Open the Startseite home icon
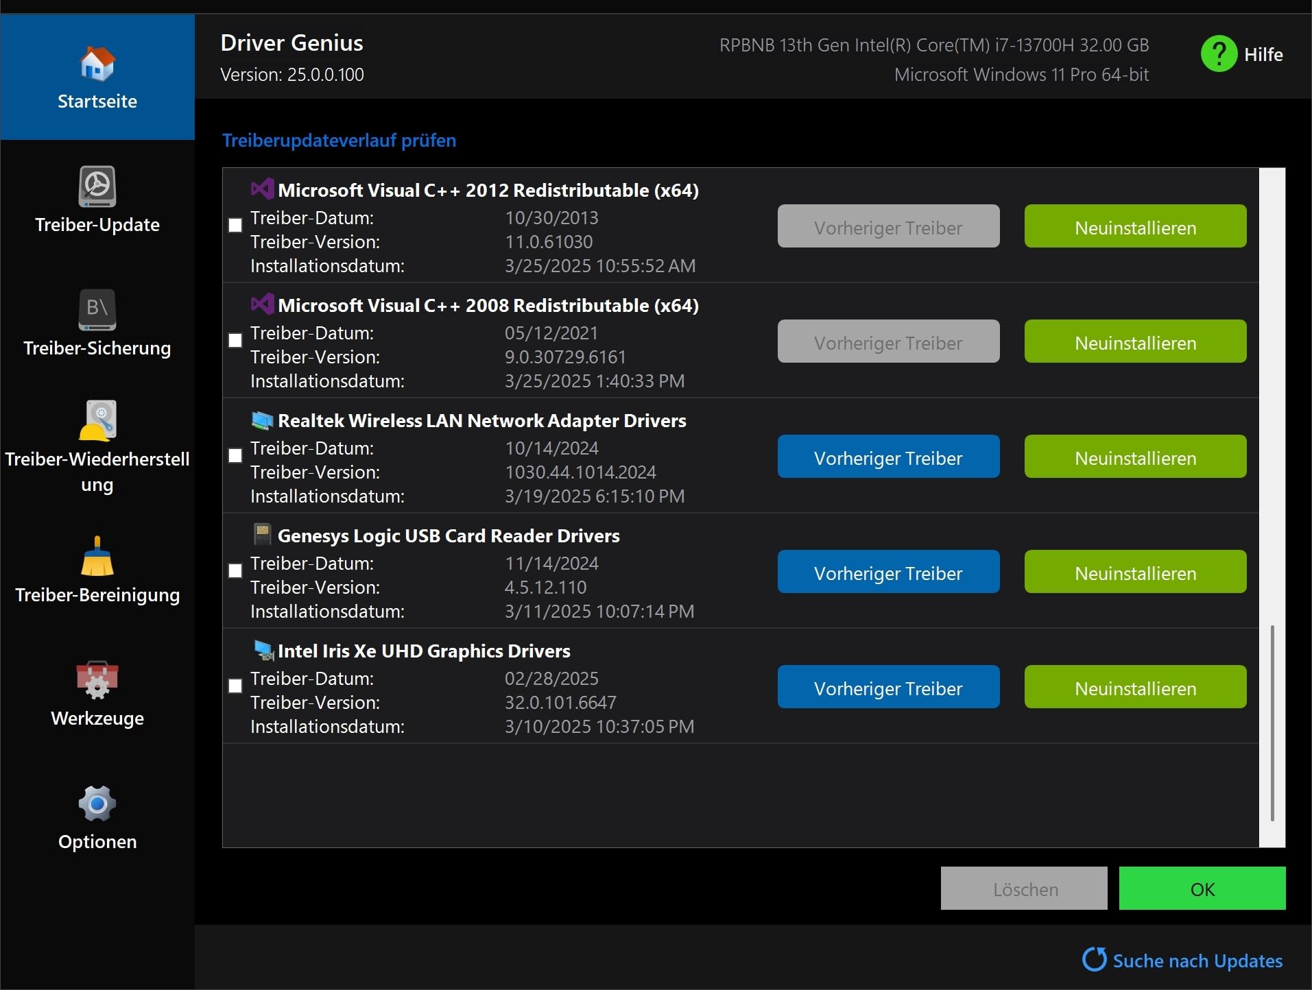The width and height of the screenshot is (1312, 990). (97, 63)
